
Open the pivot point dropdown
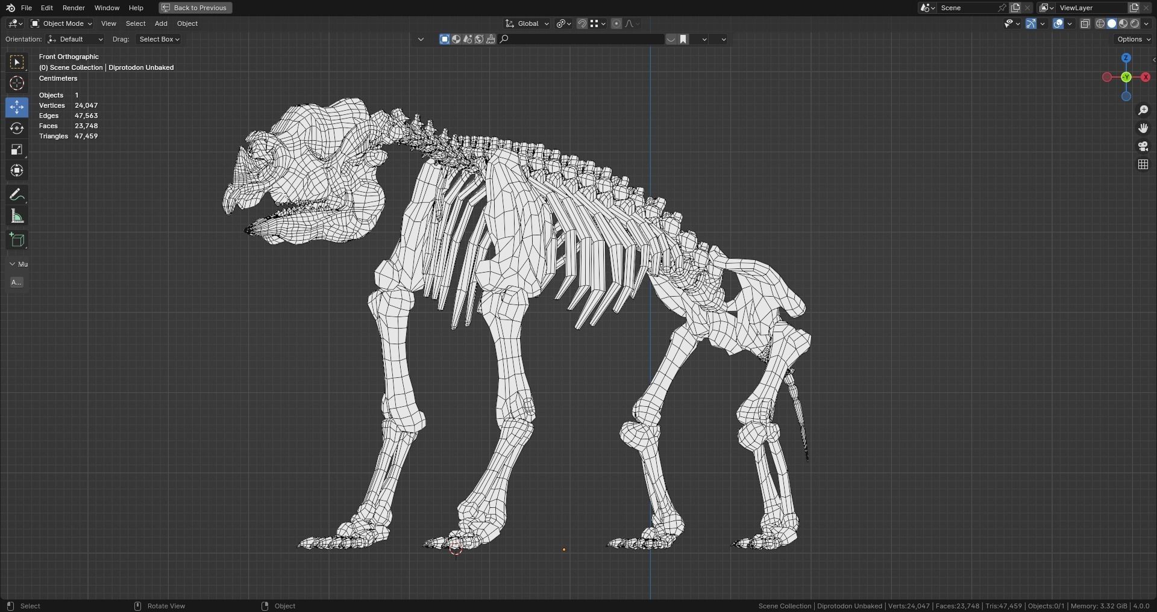(x=564, y=23)
